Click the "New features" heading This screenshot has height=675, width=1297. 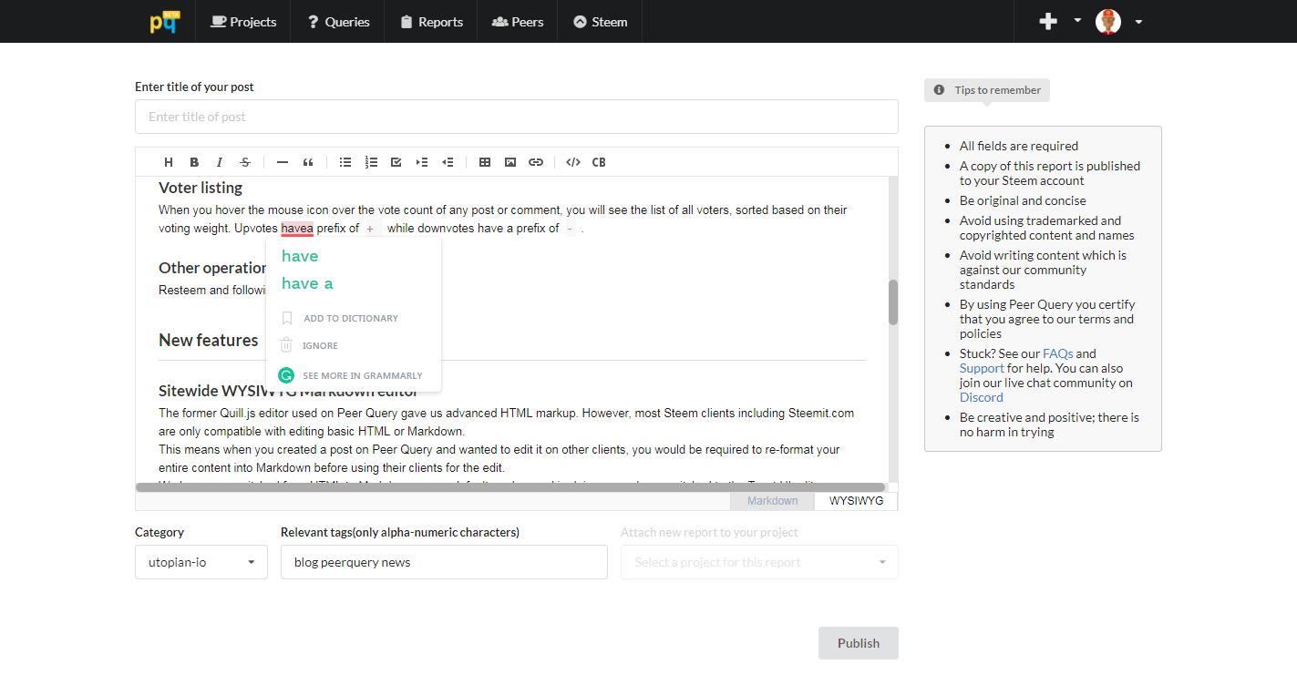[209, 340]
